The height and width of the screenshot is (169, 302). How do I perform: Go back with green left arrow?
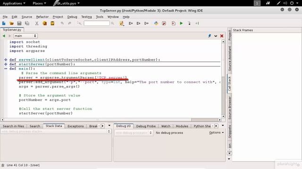pos(4,36)
